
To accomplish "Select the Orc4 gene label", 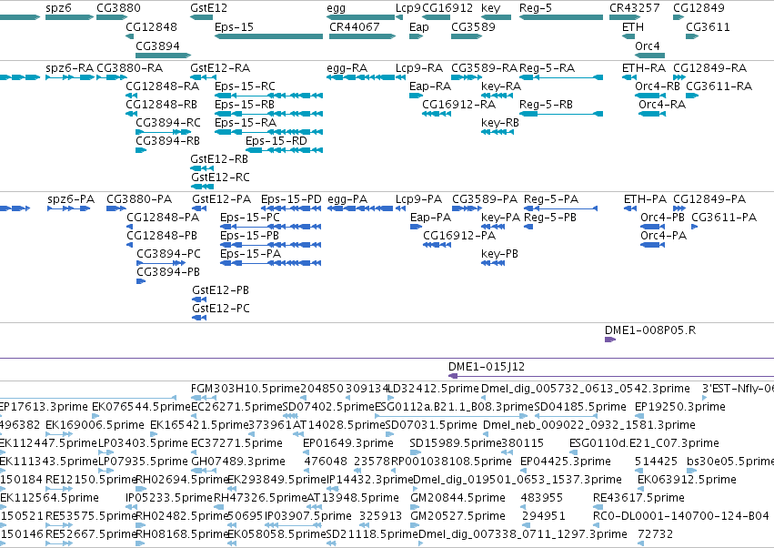I will 648,46.
